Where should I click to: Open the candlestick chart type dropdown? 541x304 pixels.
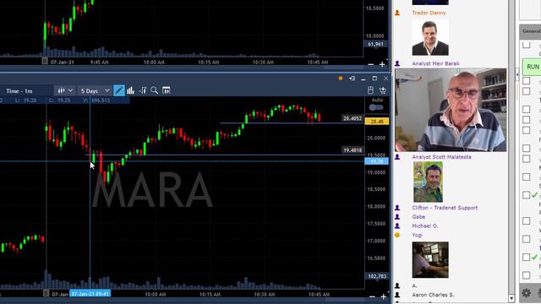click(65, 90)
